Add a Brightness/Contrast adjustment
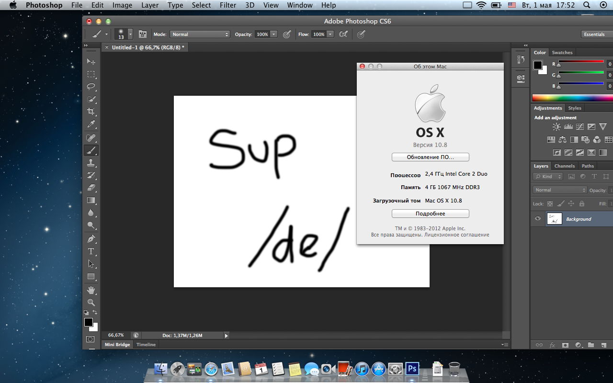 tap(556, 127)
